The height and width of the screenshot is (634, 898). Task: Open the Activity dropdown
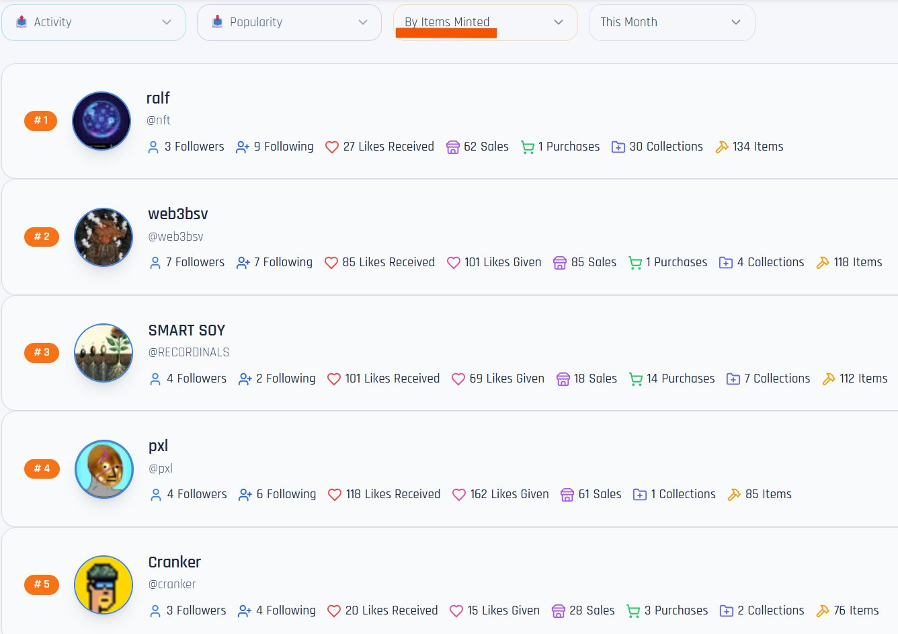tap(93, 22)
